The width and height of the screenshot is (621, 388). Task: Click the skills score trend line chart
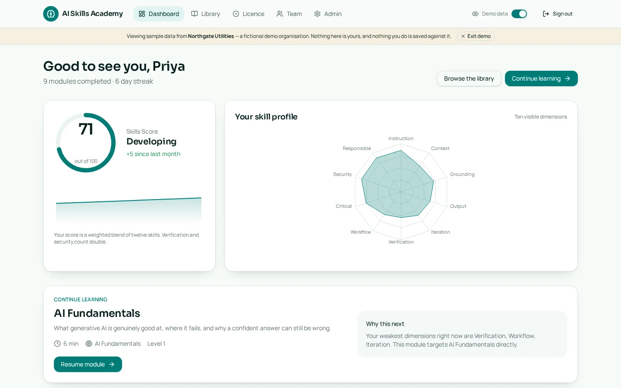pyautogui.click(x=129, y=210)
